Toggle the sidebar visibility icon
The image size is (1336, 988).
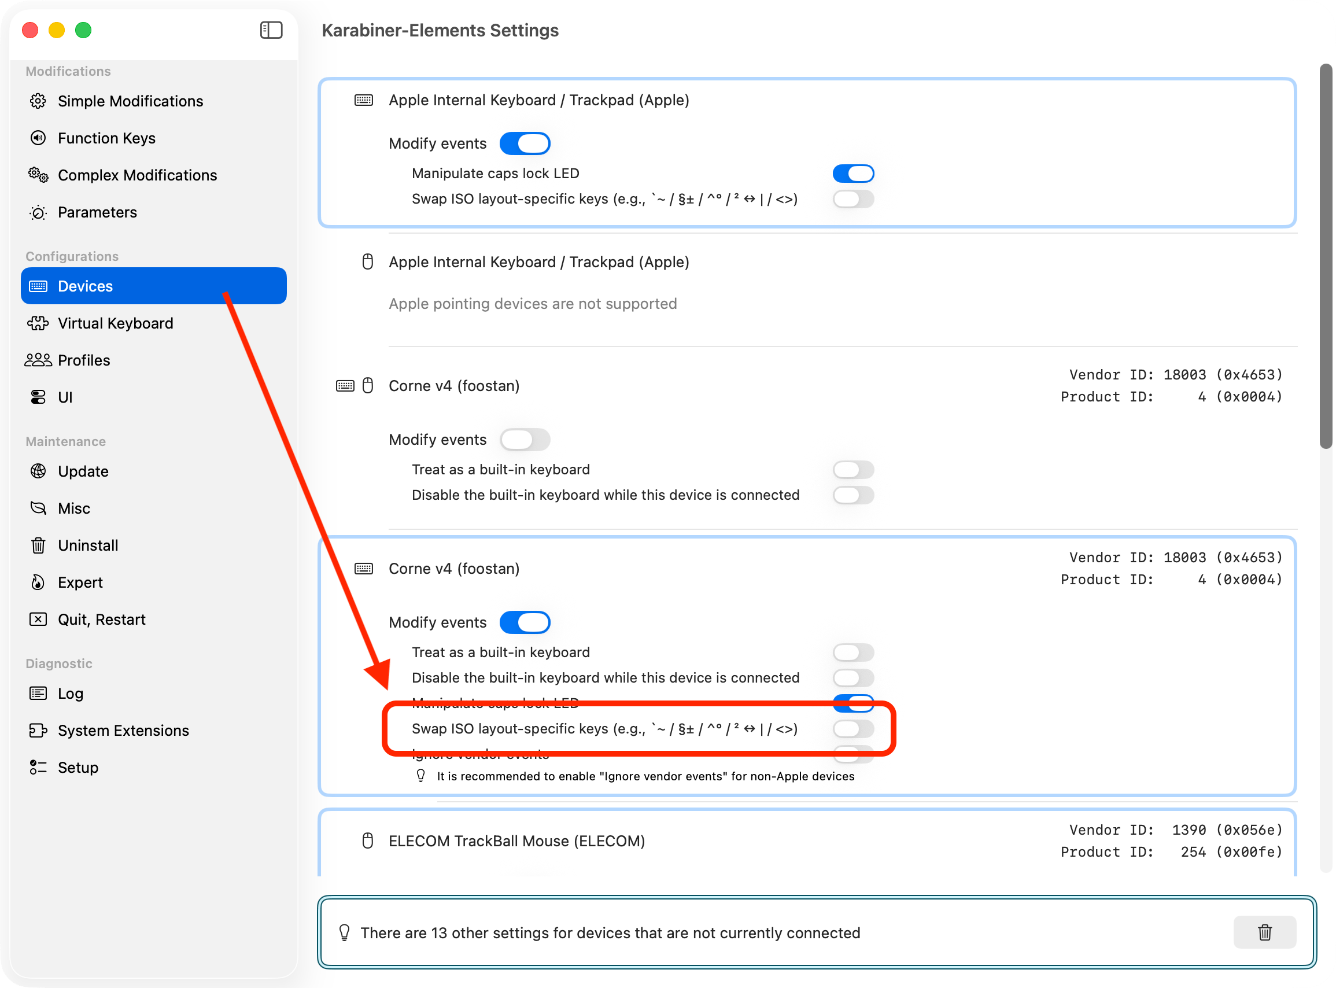pyautogui.click(x=271, y=30)
